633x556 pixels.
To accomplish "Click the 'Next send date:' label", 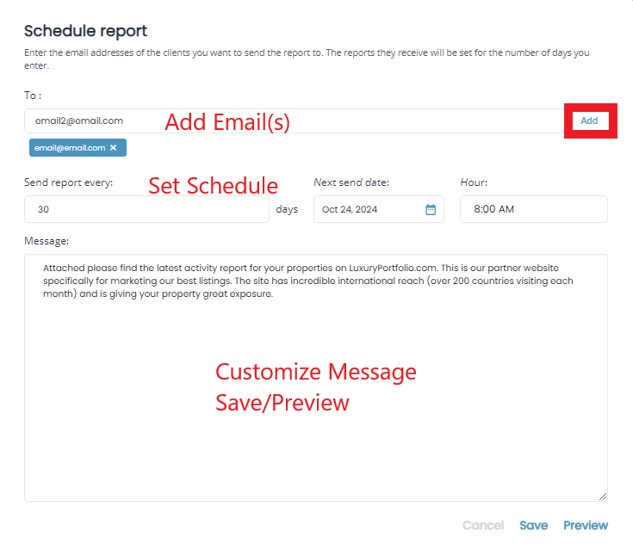I will coord(351,182).
